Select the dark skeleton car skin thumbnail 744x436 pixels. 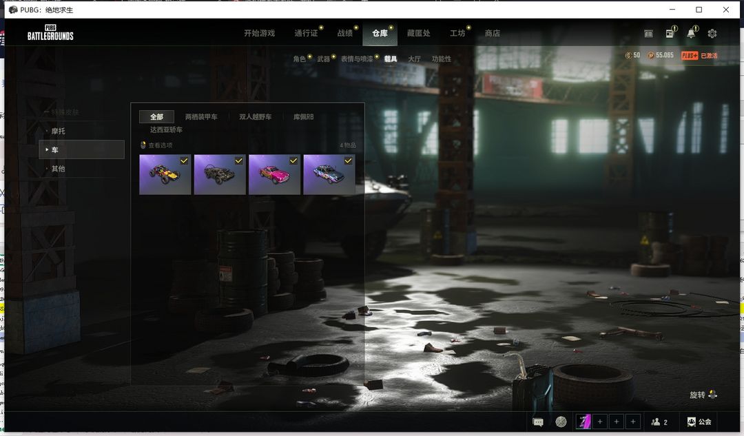(220, 174)
